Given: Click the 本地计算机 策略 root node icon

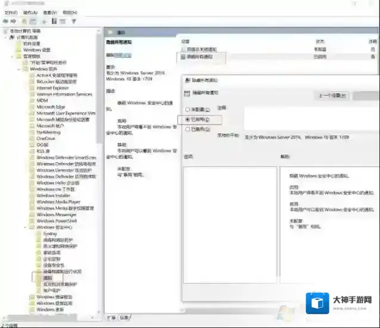Looking at the screenshot, I should [x=5, y=31].
